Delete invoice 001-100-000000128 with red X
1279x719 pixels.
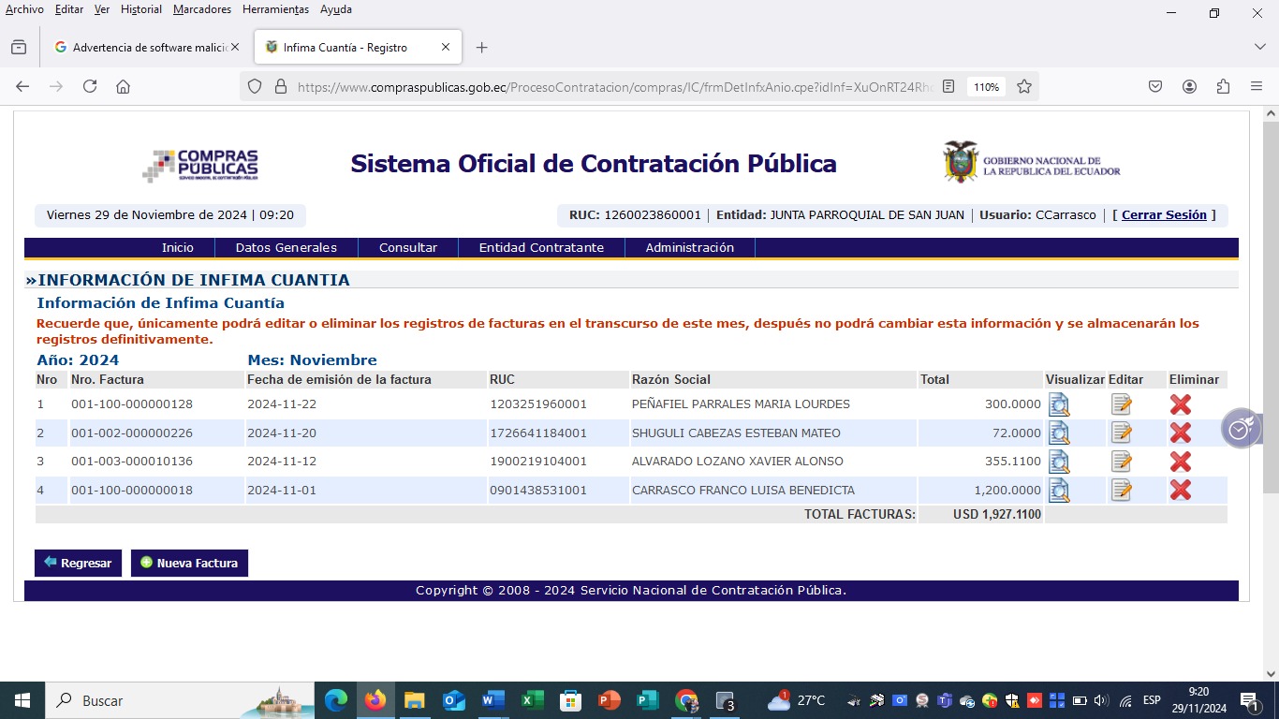click(1180, 404)
